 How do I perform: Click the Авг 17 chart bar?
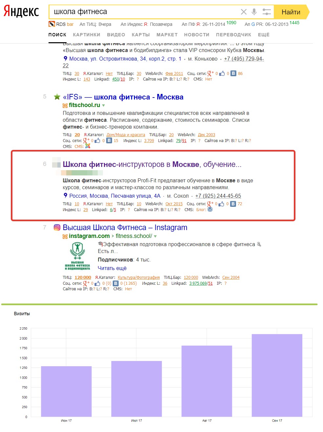pos(207,381)
